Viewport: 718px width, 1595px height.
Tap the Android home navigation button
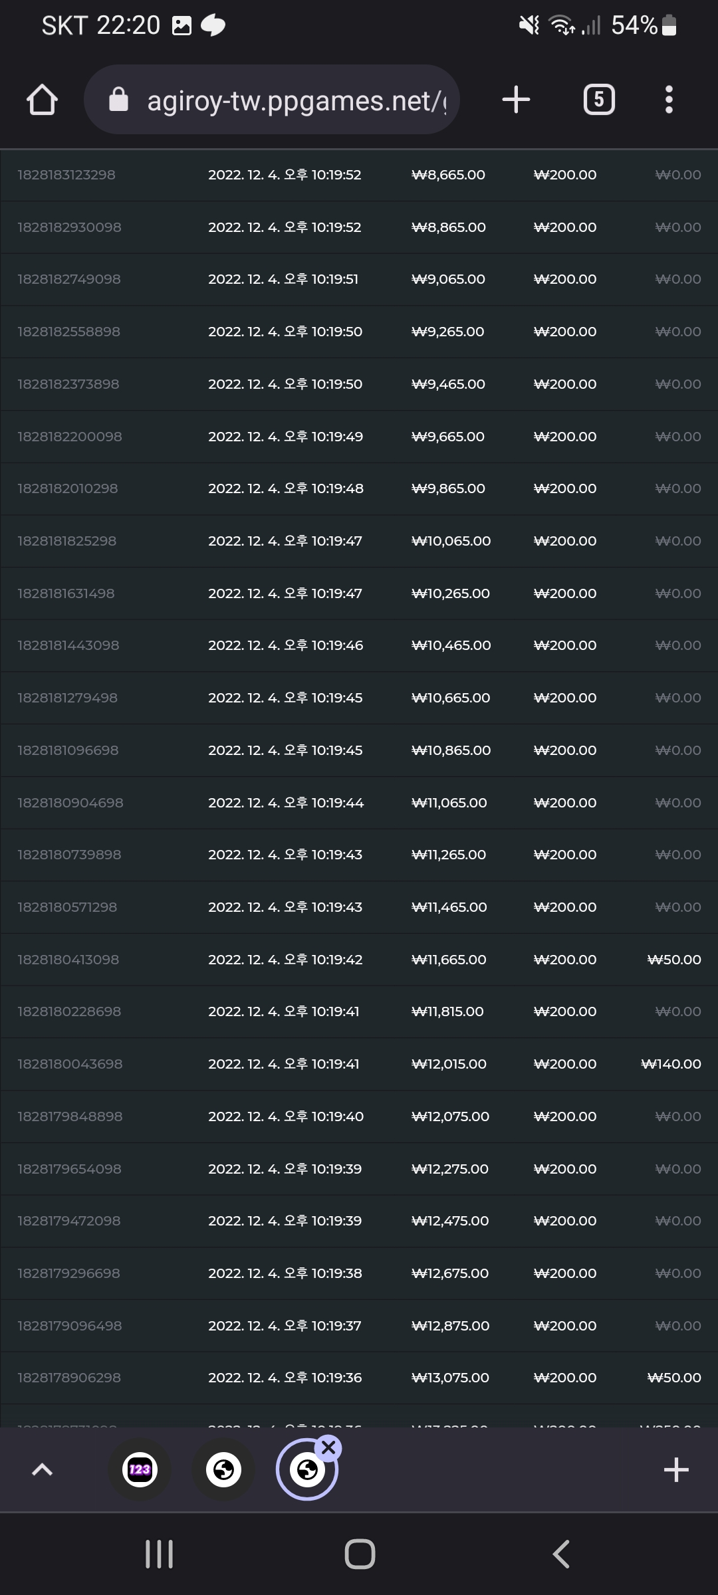pos(360,1554)
